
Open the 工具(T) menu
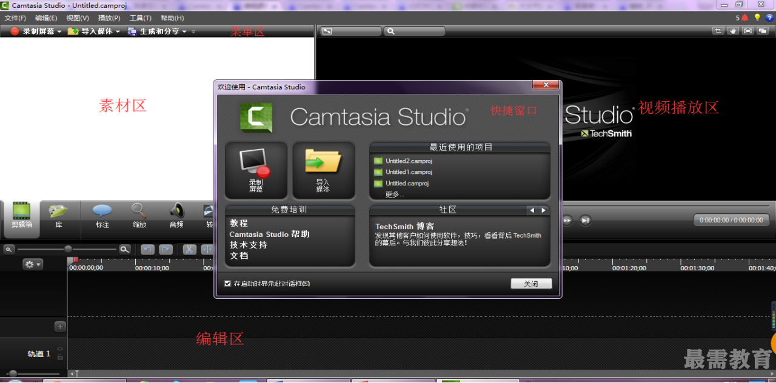click(140, 18)
